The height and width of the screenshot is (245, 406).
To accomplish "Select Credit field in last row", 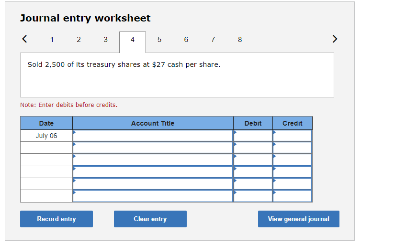I will [x=293, y=196].
